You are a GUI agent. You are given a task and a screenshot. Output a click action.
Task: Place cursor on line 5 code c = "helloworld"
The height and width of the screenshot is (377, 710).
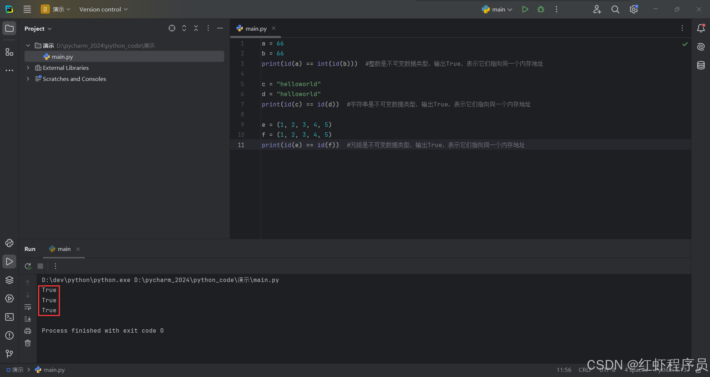[x=291, y=84]
